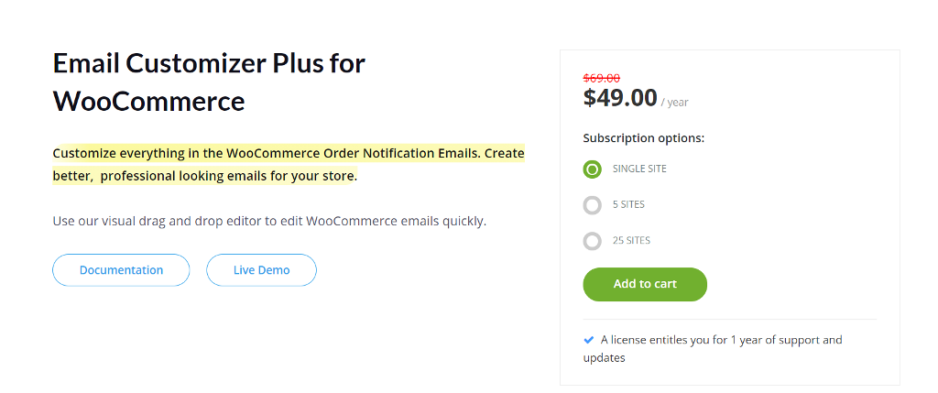This screenshot has height=393, width=938.
Task: Click the "/ year" billing period text
Action: click(674, 103)
